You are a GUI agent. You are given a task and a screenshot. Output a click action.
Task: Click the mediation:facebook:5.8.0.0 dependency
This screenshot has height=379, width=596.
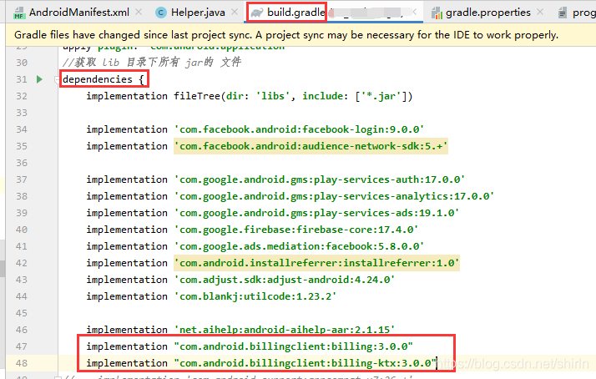click(x=299, y=246)
